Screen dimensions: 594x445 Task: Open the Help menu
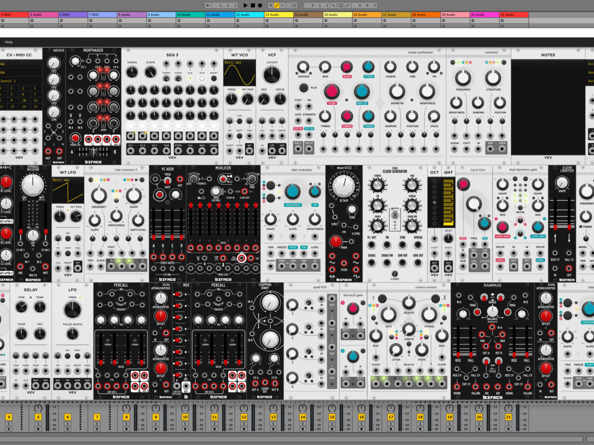pyautogui.click(x=9, y=42)
